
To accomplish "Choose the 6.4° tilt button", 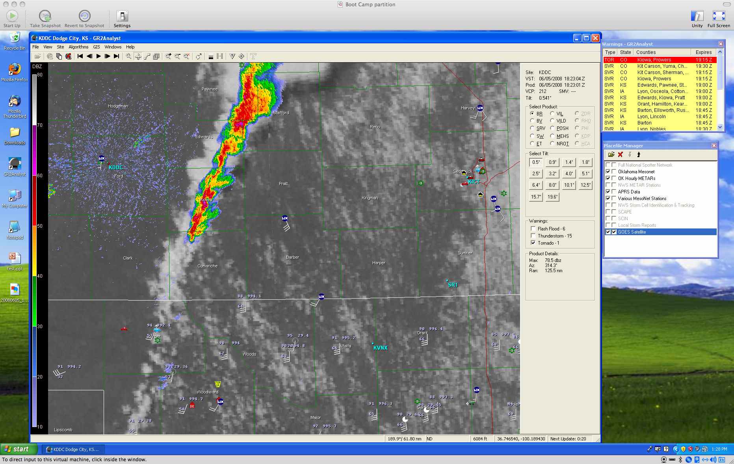I will click(x=536, y=185).
